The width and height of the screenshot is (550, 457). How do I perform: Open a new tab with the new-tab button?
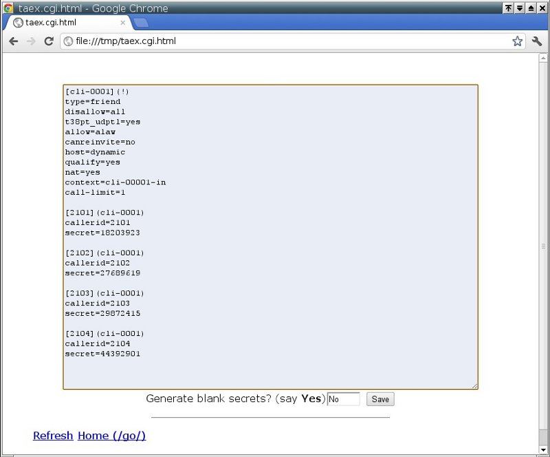pyautogui.click(x=141, y=23)
